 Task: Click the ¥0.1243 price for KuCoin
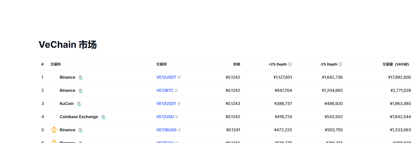tap(233, 104)
